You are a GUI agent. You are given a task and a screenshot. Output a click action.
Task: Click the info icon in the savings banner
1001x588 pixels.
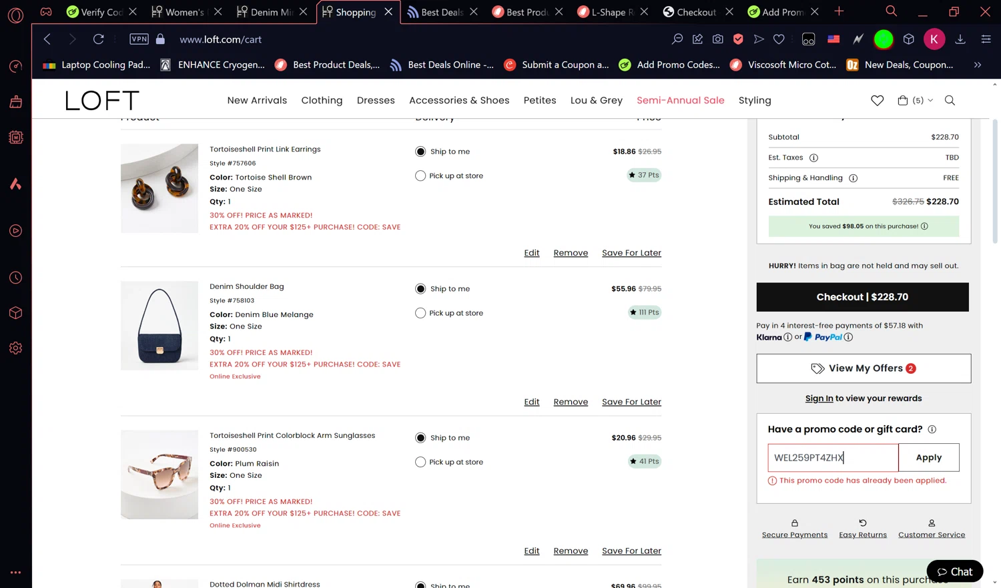tap(924, 226)
